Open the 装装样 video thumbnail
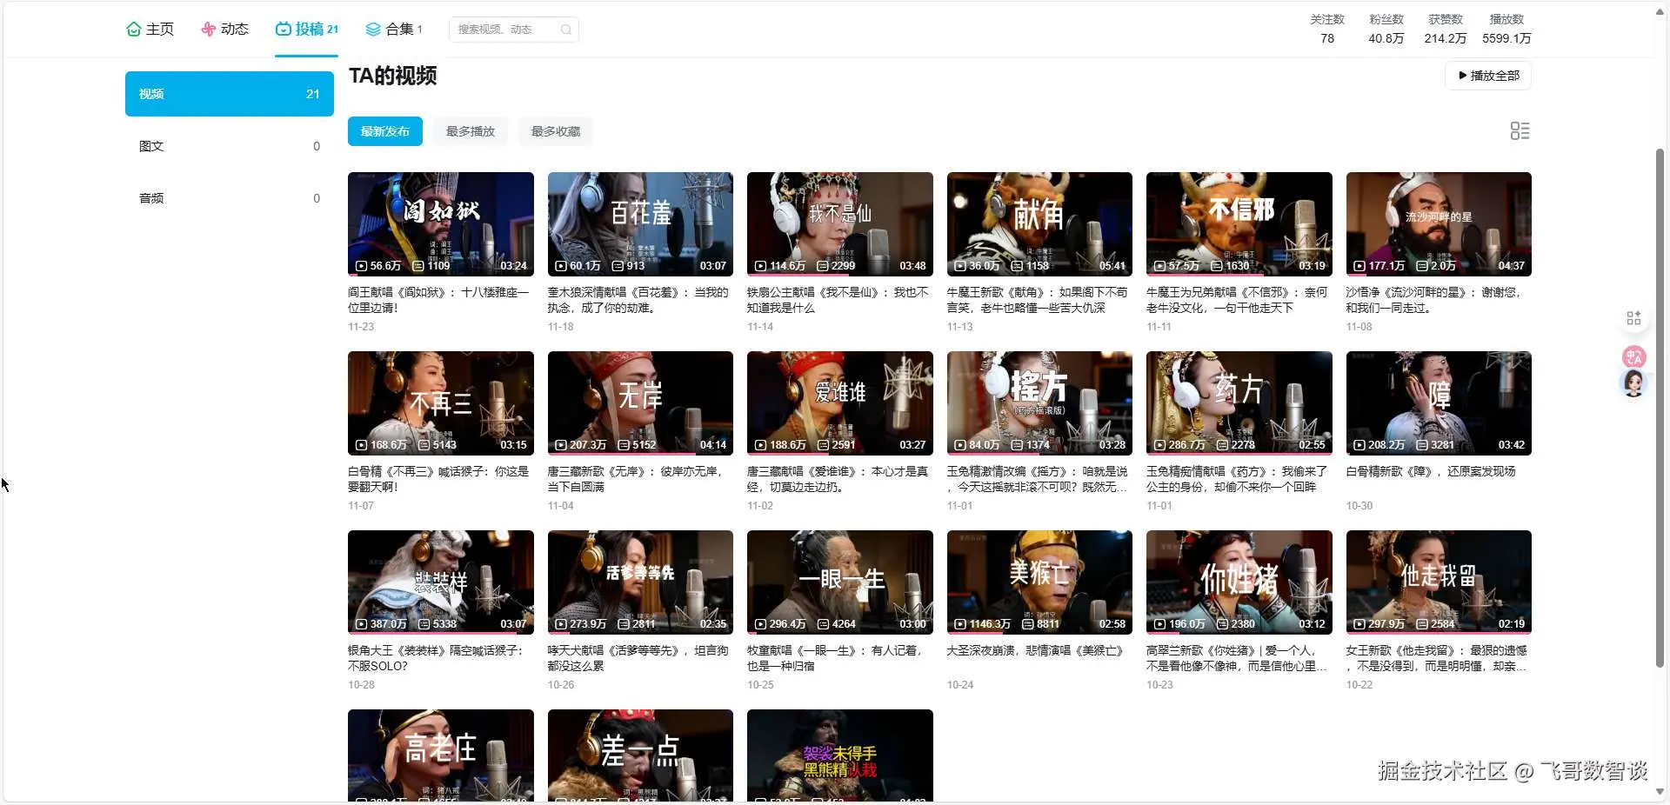 [x=441, y=582]
